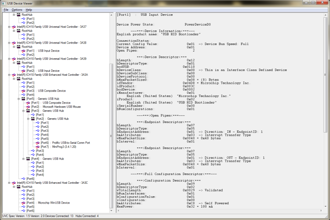Click the Prolific USB-to-Serial Comm Port icon
The width and height of the screenshot is (330, 220).
click(38, 143)
